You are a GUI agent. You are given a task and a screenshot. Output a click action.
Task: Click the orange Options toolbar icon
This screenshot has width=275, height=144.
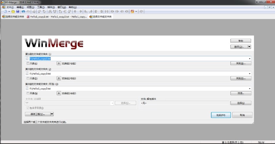pyautogui.click(x=132, y=11)
